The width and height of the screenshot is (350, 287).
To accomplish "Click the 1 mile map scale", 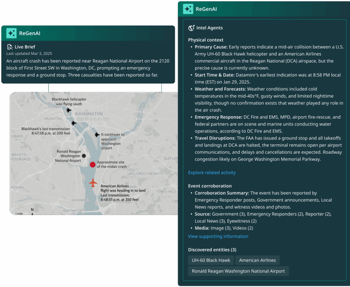I will (x=19, y=213).
